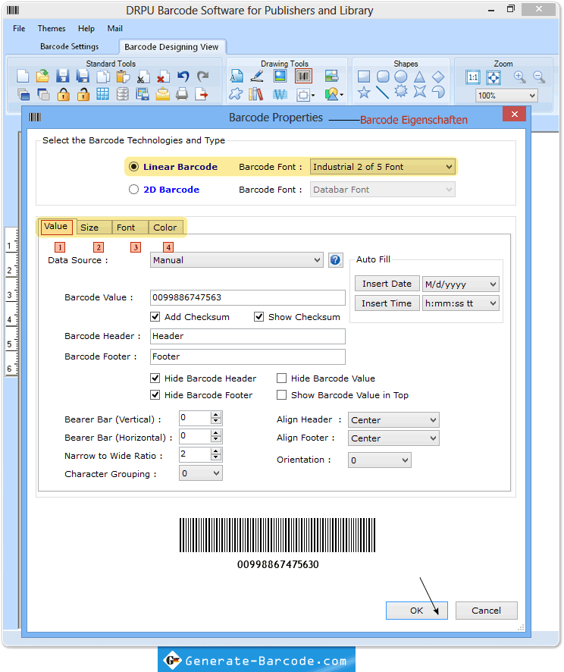Viewport: 564px width, 672px height.
Task: Select the WordArt tool
Action: click(280, 94)
